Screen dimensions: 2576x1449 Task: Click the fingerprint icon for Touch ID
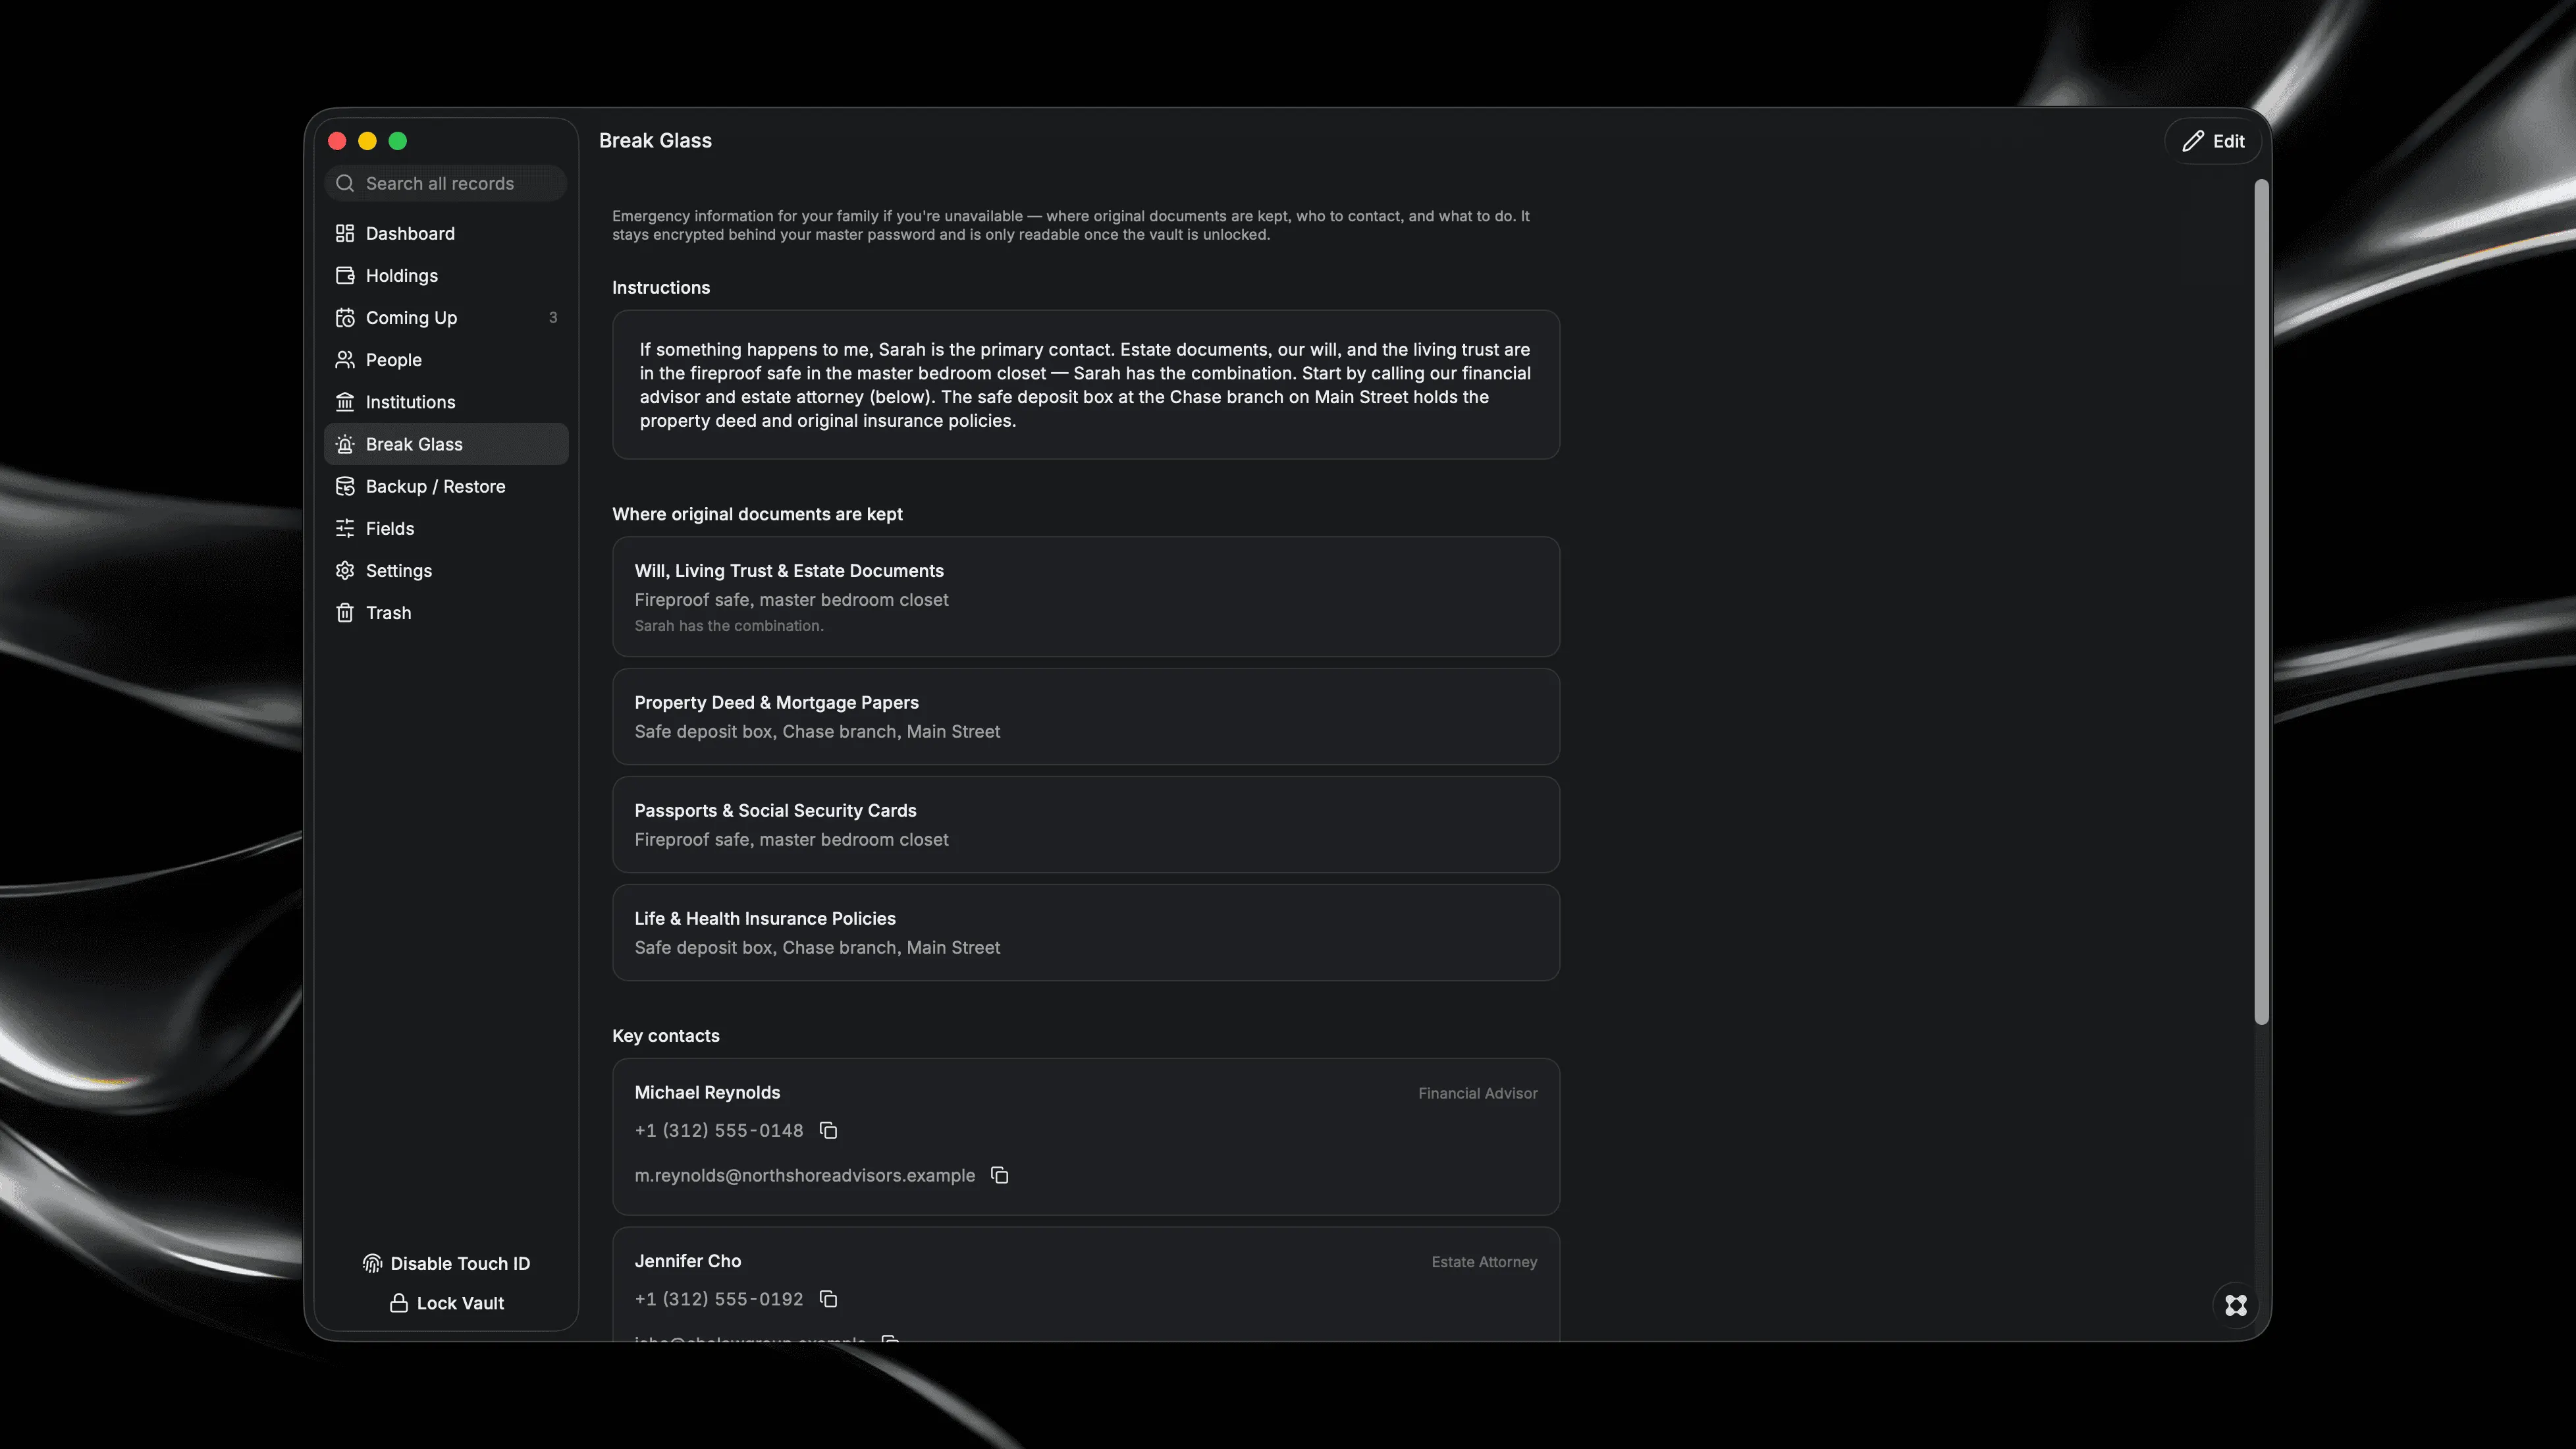(372, 1263)
